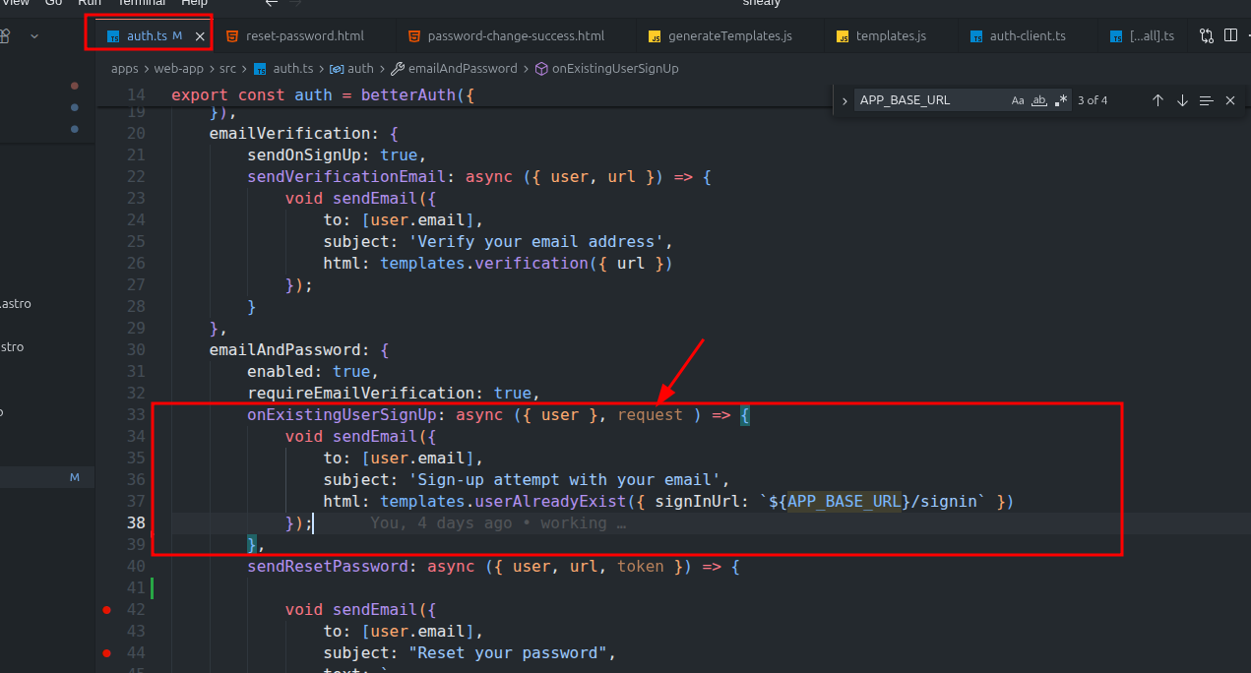Go back using the back arrow
Image resolution: width=1251 pixels, height=673 pixels.
pyautogui.click(x=271, y=3)
